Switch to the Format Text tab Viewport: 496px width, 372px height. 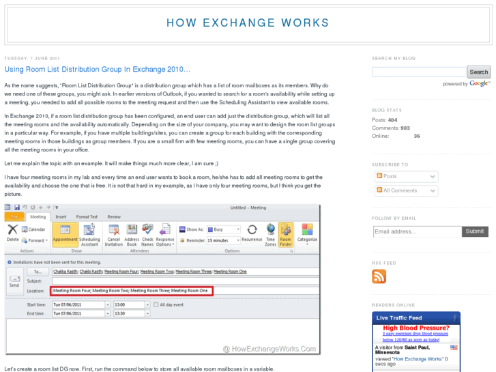[87, 217]
